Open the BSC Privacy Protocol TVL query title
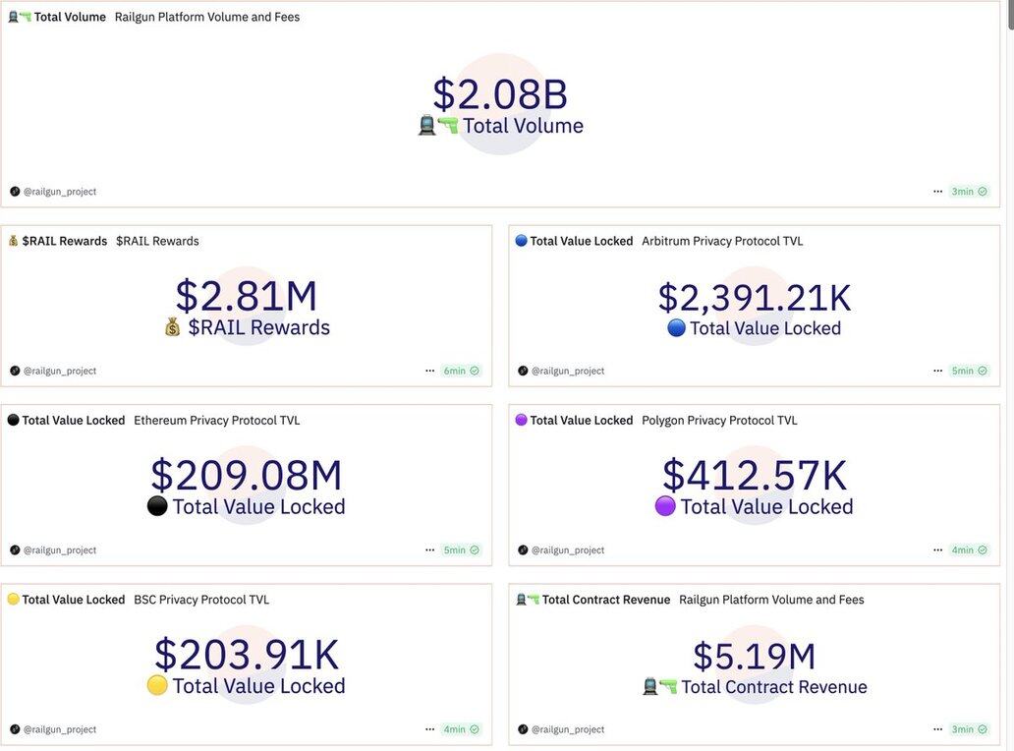Viewport: 1014px width, 751px height. (201, 600)
